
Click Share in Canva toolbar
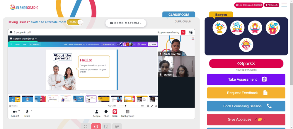pos(153,44)
